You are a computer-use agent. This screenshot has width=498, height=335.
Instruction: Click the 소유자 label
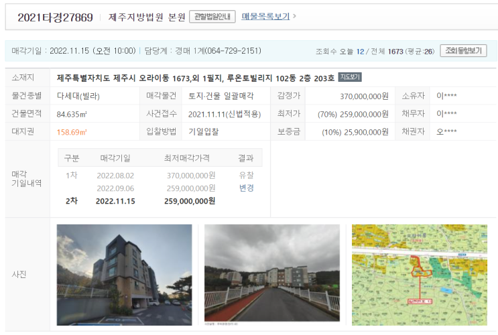[x=413, y=96]
